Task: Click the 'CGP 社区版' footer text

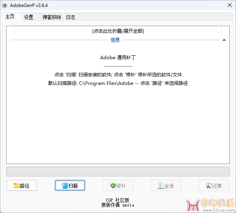Action: pos(118,200)
